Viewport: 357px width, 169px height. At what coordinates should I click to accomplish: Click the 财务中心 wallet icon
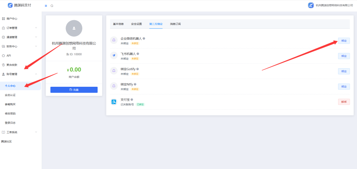(3, 46)
